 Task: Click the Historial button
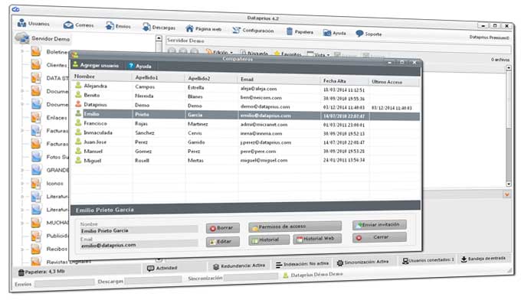[269, 240]
